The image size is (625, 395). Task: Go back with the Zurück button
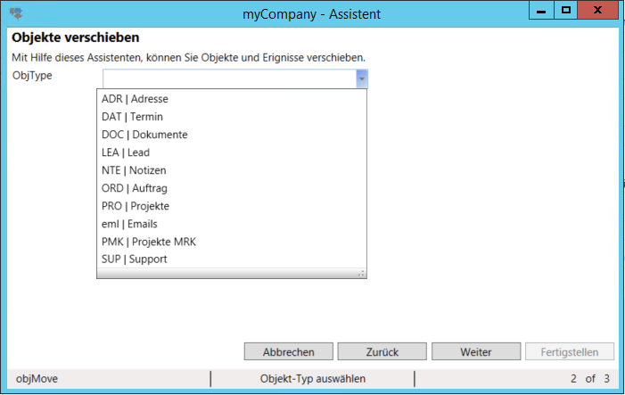(382, 351)
